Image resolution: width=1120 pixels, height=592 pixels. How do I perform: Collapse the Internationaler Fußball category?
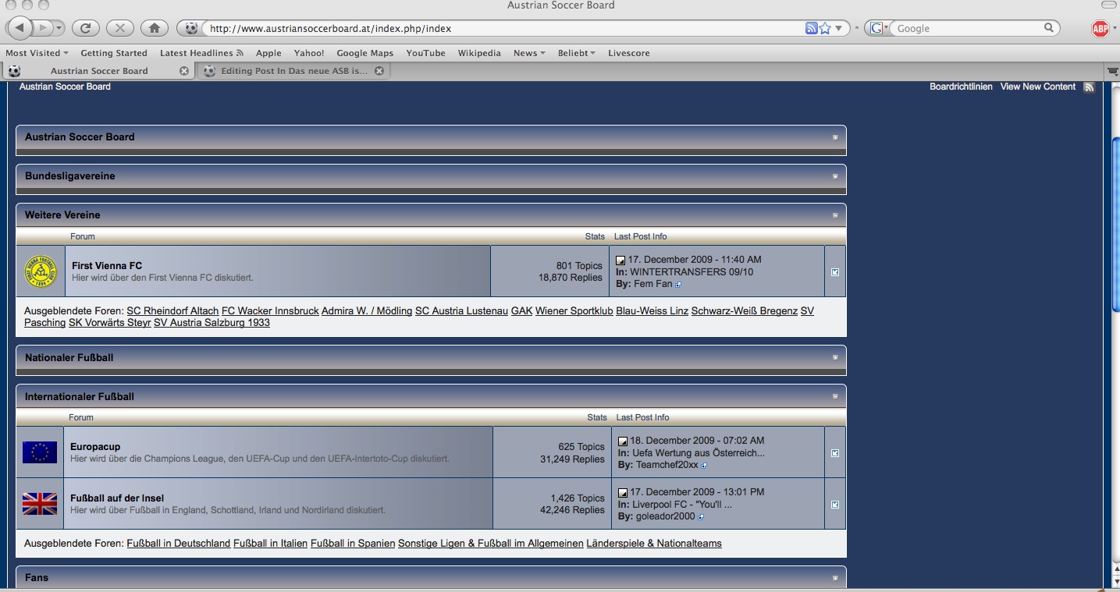(x=835, y=397)
